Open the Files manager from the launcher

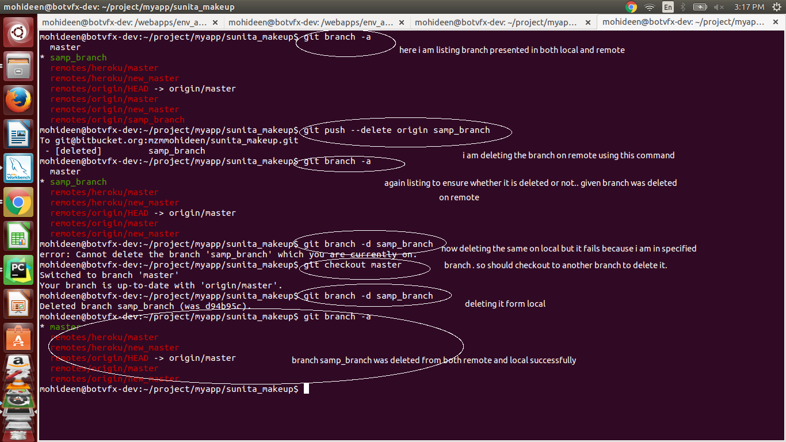(x=19, y=66)
